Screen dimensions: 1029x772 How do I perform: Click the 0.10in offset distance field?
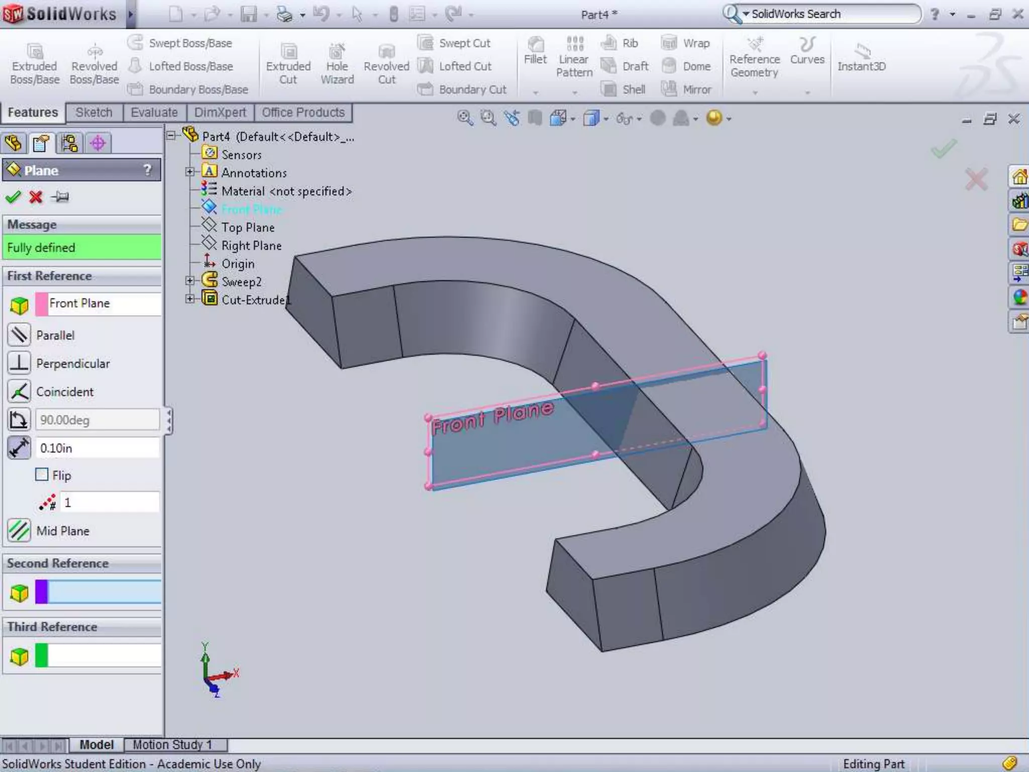(97, 448)
